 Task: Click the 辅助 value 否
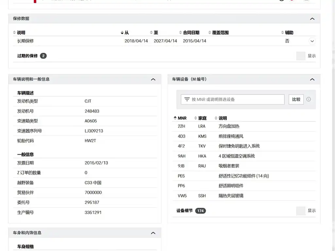pyautogui.click(x=287, y=41)
